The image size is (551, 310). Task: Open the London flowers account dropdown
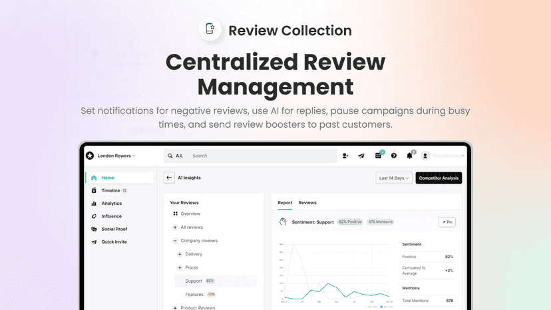tap(116, 156)
